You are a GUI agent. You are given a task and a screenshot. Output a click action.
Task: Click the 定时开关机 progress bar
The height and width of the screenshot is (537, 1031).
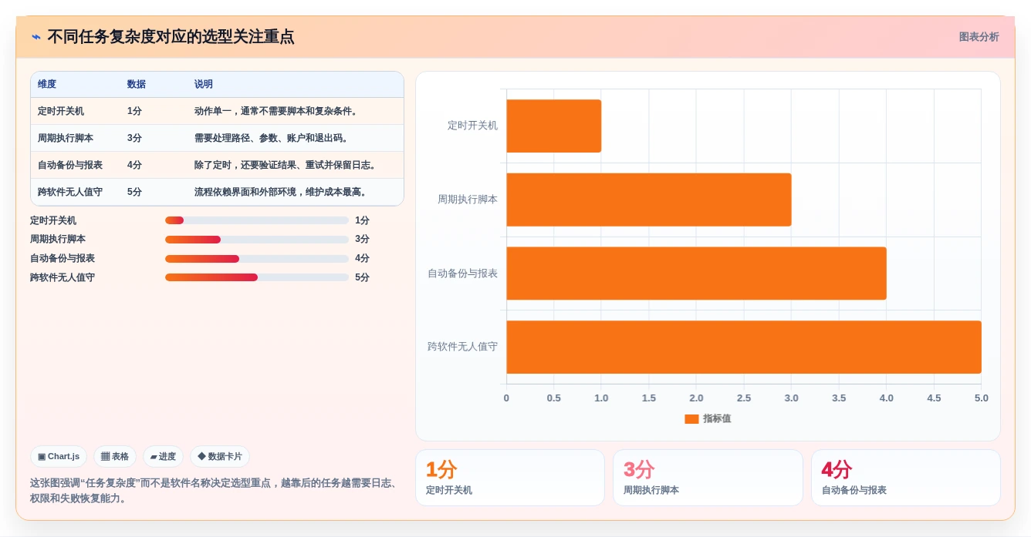257,220
